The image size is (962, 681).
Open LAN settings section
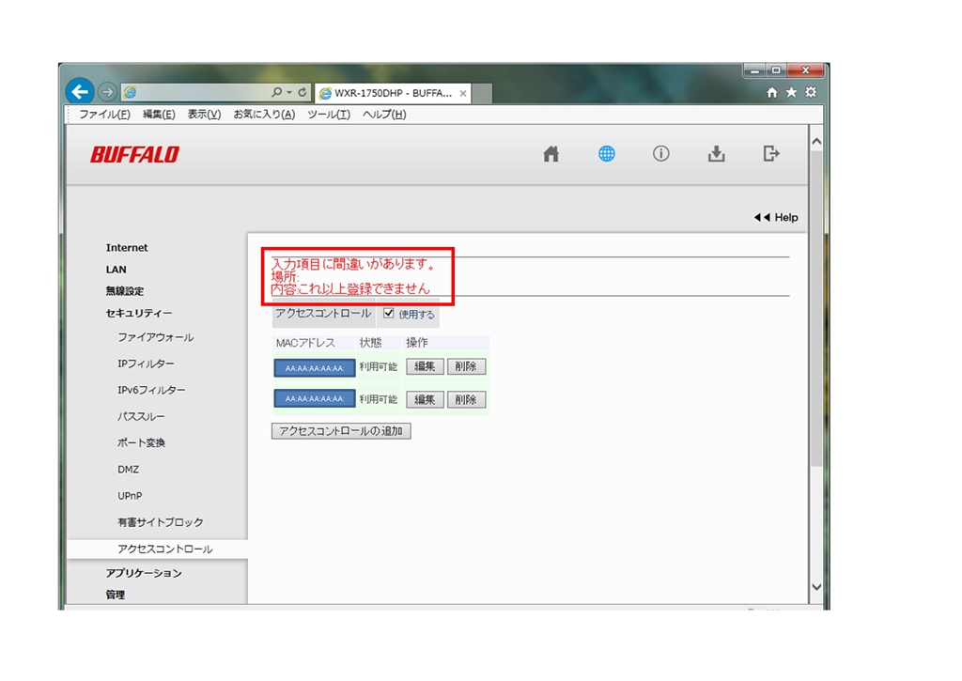click(116, 270)
